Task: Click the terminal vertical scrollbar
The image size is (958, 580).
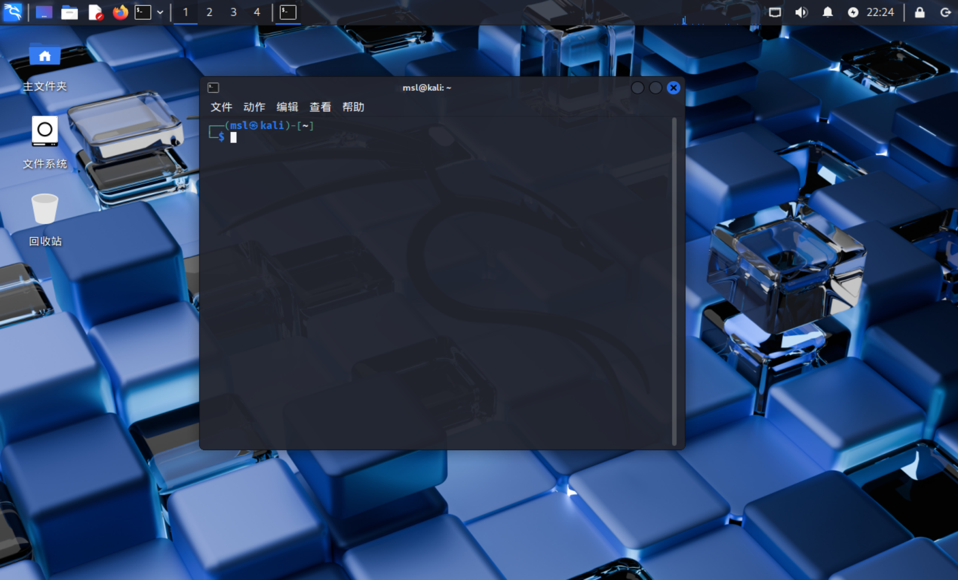Action: pos(674,281)
